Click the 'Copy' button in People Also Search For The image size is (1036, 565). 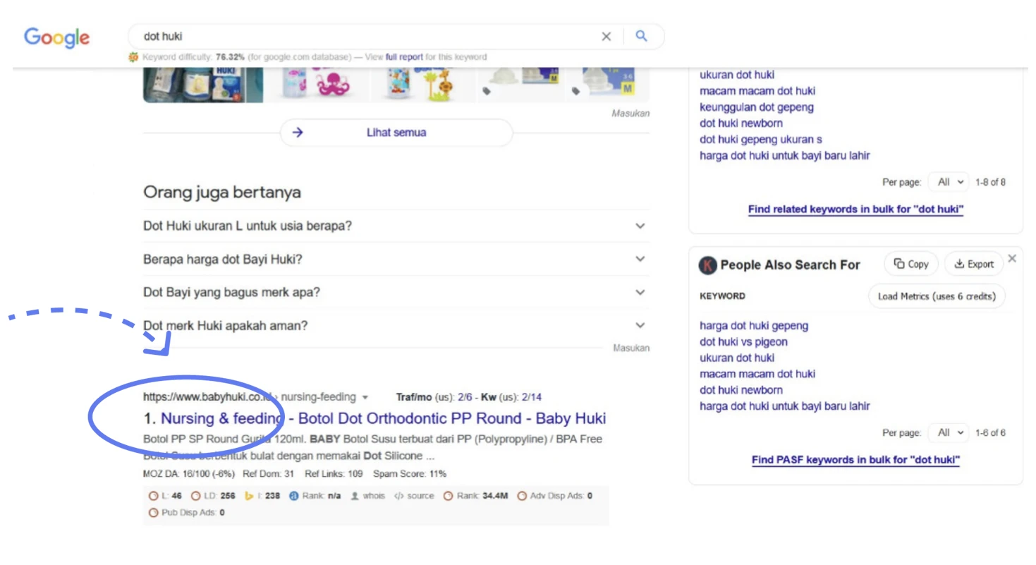tap(911, 264)
